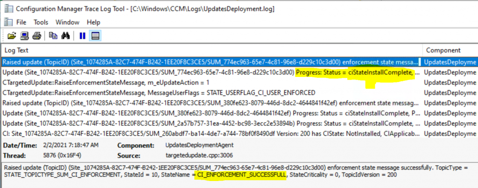Click the Log Text column header

coord(212,50)
